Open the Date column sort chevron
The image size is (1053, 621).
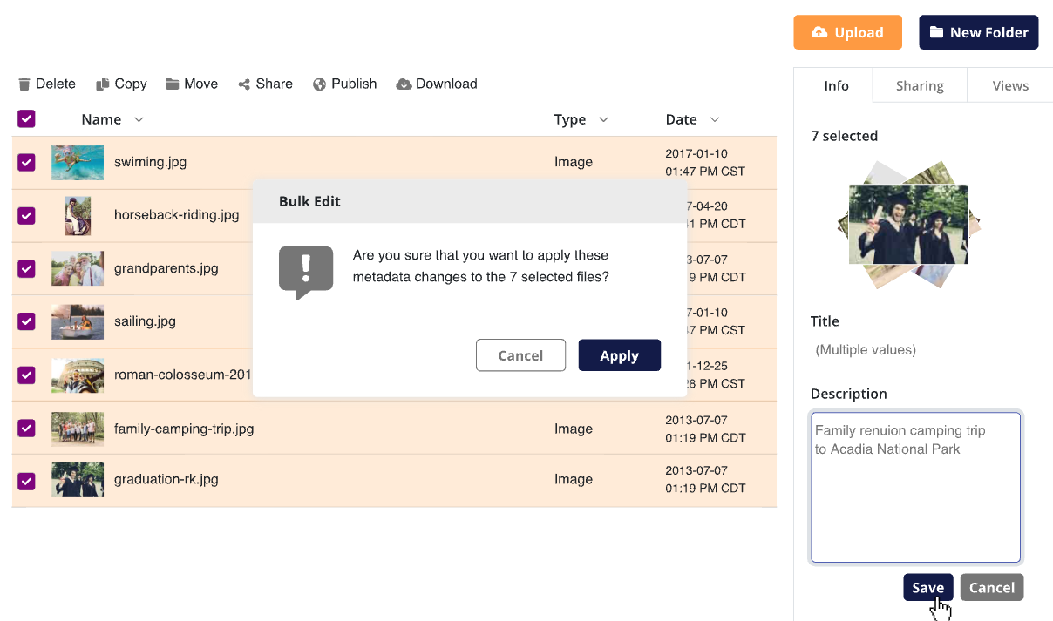715,119
